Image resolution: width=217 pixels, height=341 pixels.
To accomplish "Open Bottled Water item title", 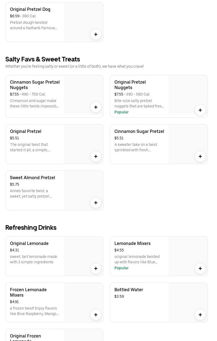I will pos(129,290).
